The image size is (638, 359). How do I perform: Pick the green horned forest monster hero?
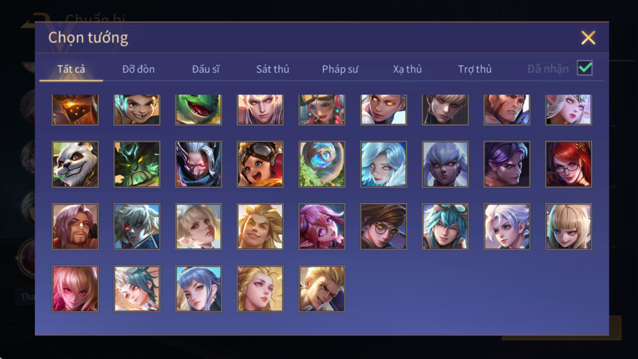(137, 164)
